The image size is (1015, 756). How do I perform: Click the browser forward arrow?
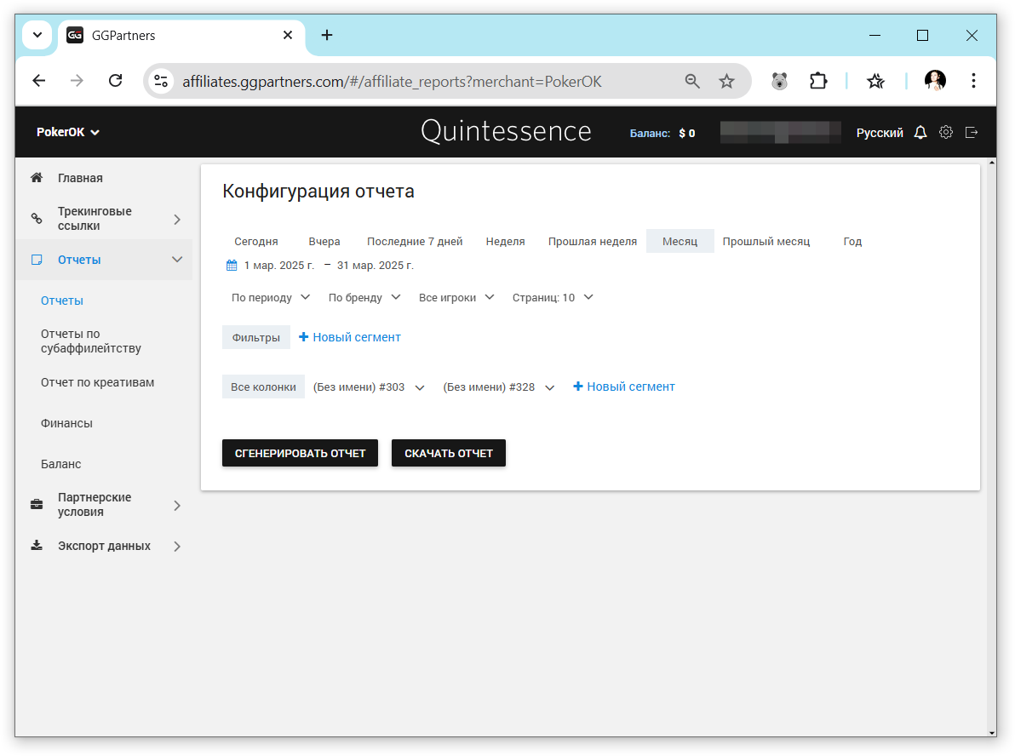[77, 81]
